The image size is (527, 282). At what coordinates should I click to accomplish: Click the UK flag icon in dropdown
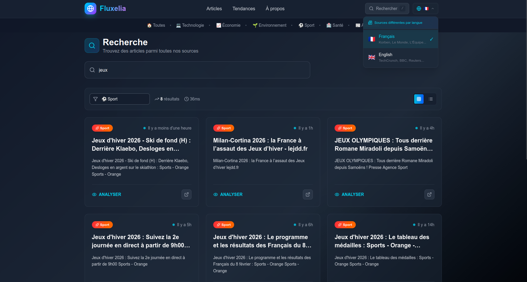pos(372,57)
